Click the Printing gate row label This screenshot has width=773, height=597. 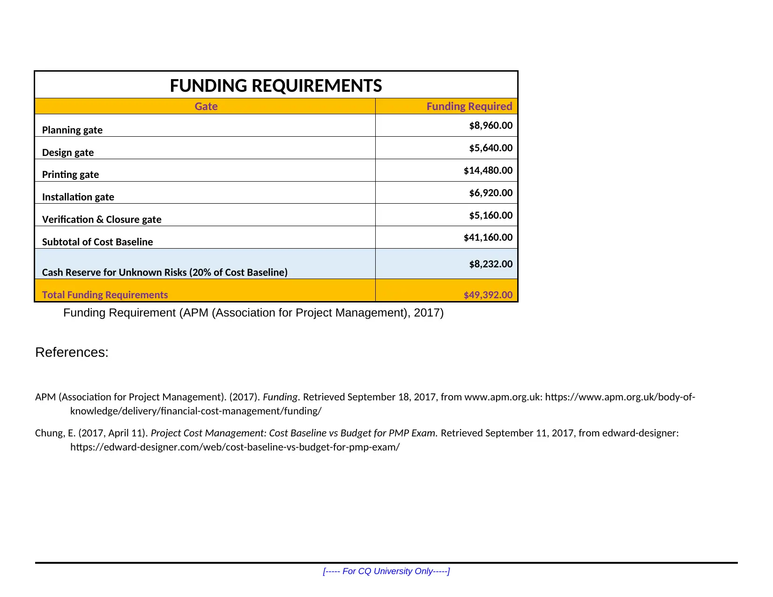click(x=70, y=175)
